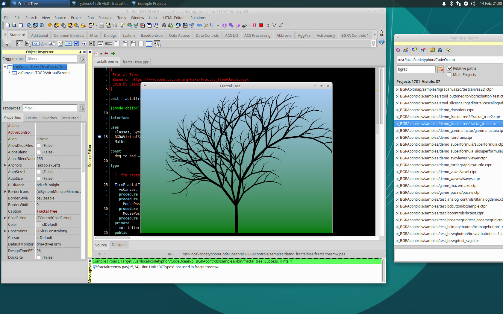Click the purple run arrow icon
This screenshot has width=503, height=314.
pos(238,25)
